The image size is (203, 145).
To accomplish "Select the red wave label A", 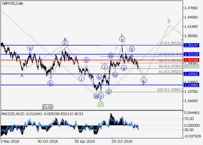I will coord(22,75).
